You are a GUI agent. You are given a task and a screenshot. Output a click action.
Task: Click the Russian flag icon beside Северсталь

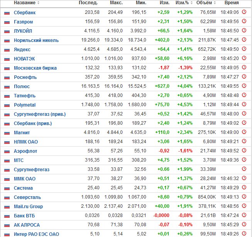(x=7, y=198)
